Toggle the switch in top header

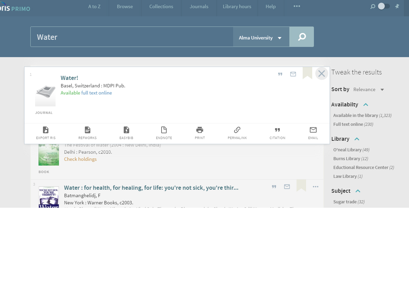[x=384, y=6]
